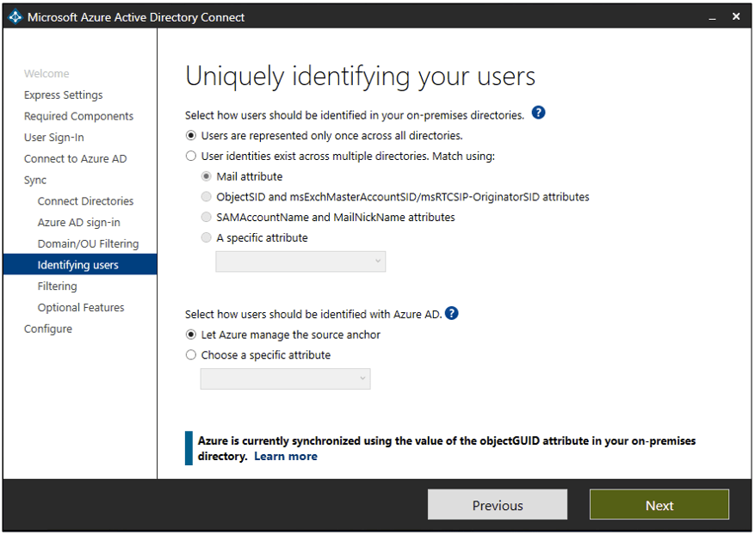755x535 pixels.
Task: Click the Azure AD Connect title bar logo
Action: tap(15, 17)
